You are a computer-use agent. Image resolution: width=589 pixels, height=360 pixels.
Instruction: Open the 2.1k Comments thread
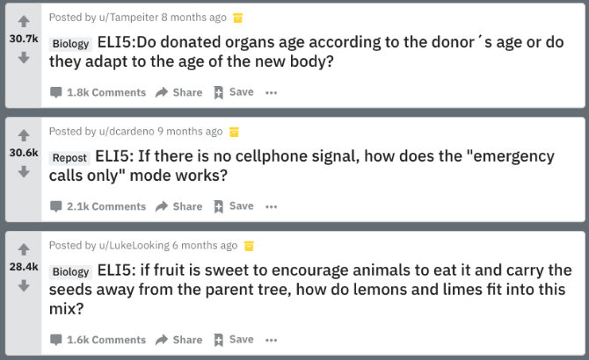pyautogui.click(x=98, y=206)
